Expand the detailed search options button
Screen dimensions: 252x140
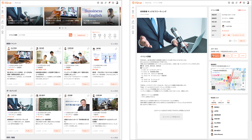coord(81,35)
